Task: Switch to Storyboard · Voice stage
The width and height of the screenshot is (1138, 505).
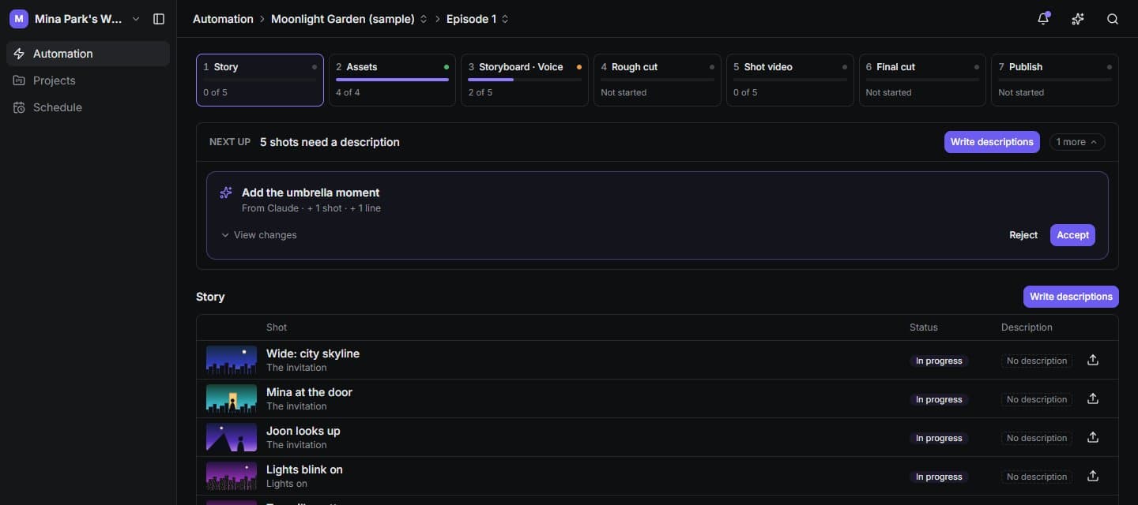Action: [525, 80]
